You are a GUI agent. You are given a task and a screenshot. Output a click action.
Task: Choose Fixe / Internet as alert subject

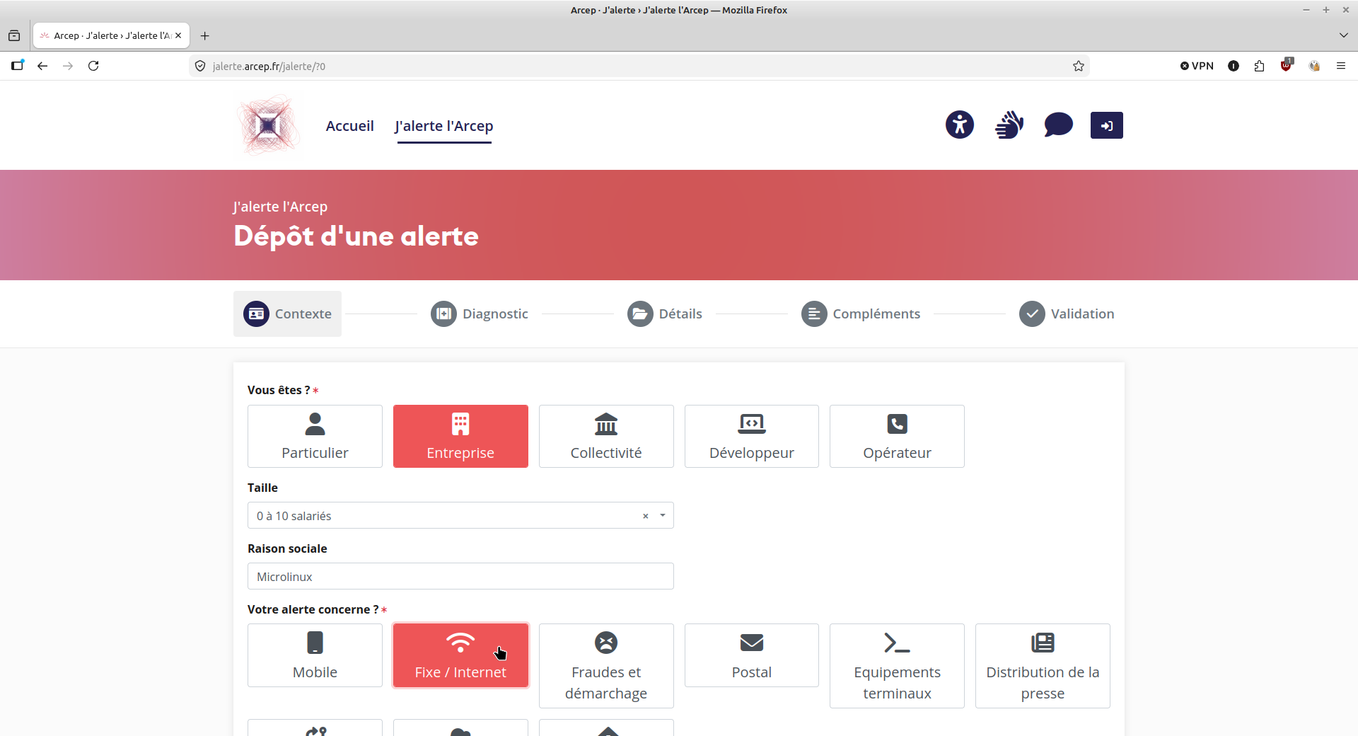click(460, 655)
